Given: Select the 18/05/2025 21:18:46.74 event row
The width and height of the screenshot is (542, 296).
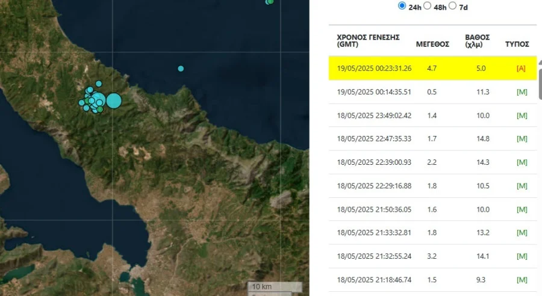Looking at the screenshot, I should (432, 279).
